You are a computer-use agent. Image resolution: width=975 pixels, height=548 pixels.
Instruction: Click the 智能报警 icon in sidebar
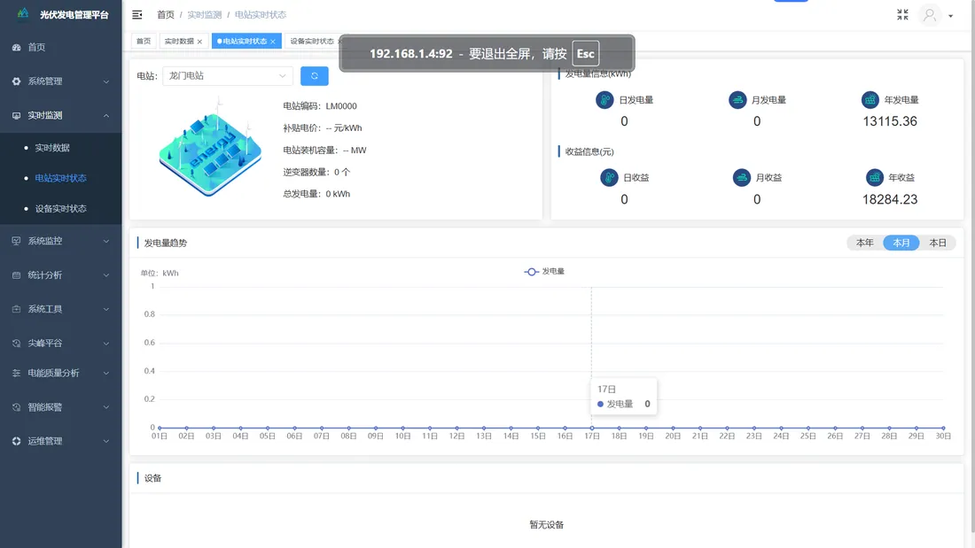coord(16,407)
